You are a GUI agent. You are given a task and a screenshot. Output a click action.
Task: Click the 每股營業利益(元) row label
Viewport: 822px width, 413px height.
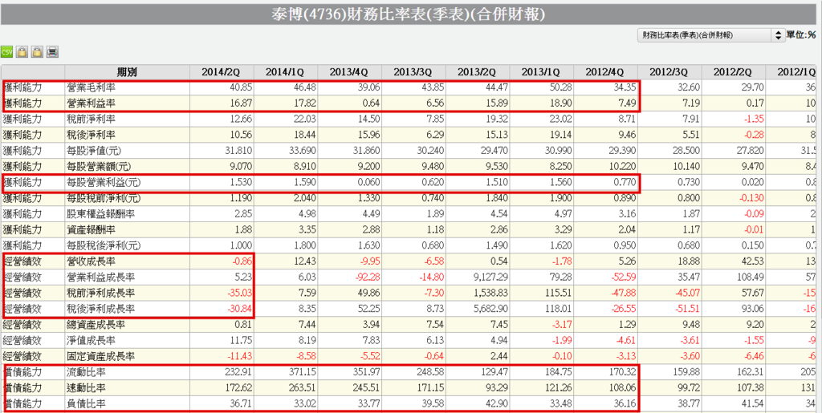104,183
